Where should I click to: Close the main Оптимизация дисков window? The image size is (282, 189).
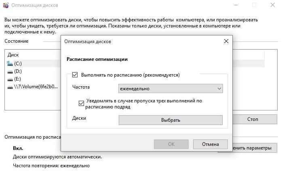pos(273,5)
